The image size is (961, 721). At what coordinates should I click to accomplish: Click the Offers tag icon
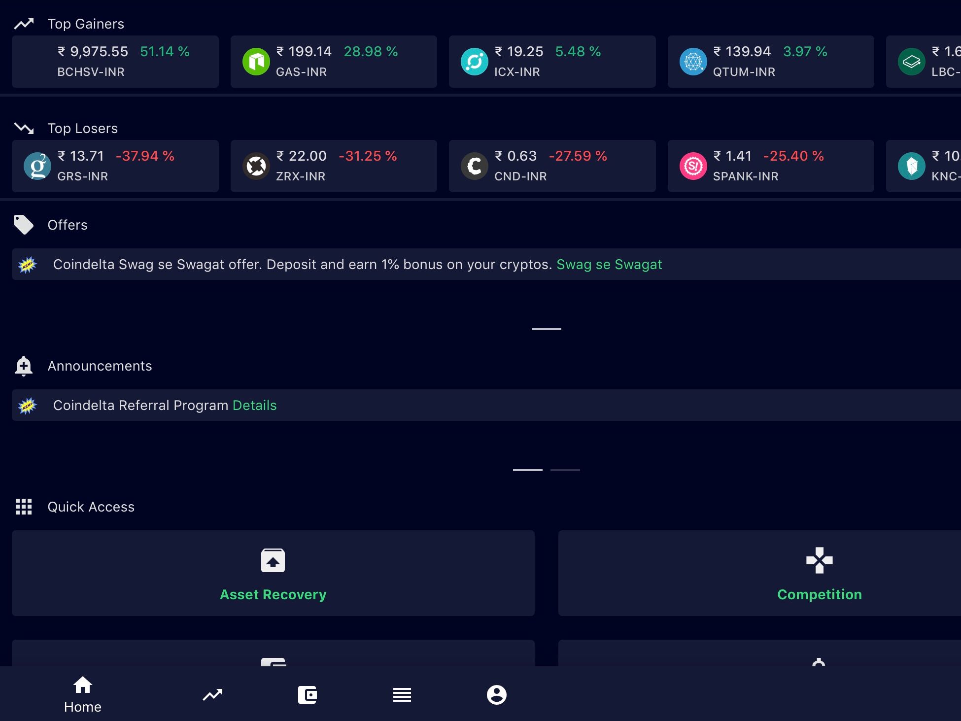24,225
